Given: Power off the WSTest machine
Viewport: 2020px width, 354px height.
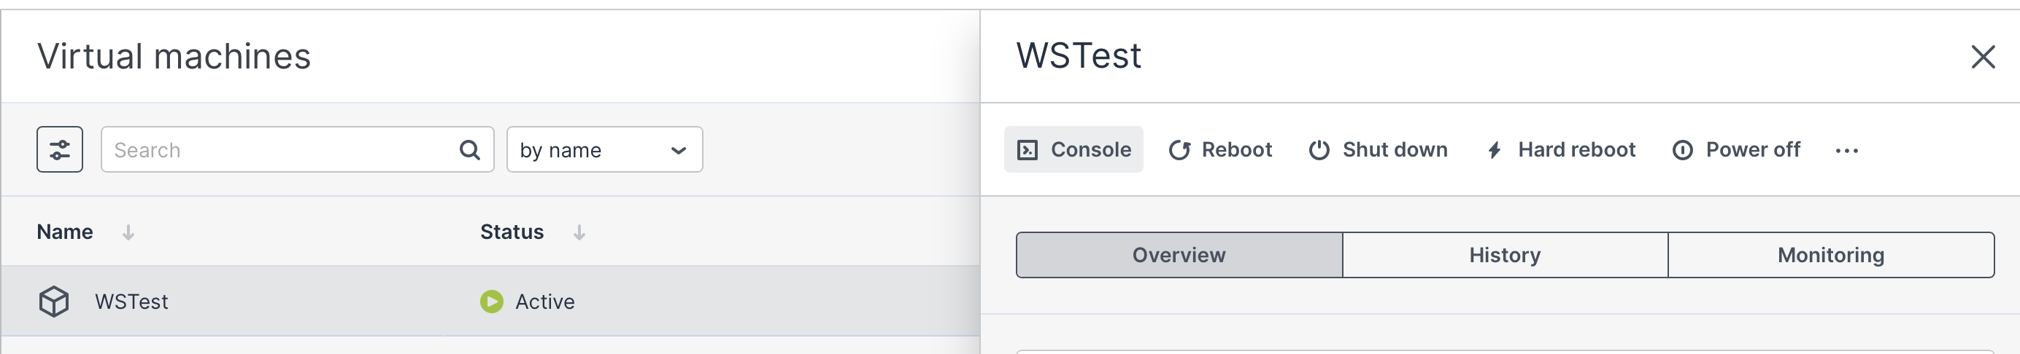Looking at the screenshot, I should [1736, 149].
